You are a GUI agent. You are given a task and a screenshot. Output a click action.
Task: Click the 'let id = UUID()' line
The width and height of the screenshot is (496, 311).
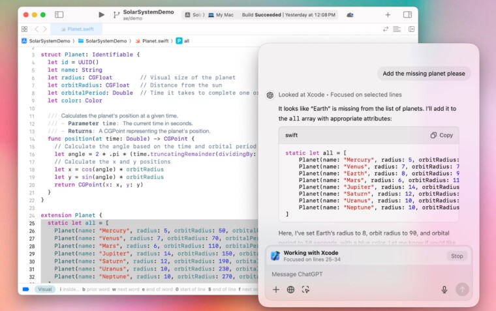[73, 62]
